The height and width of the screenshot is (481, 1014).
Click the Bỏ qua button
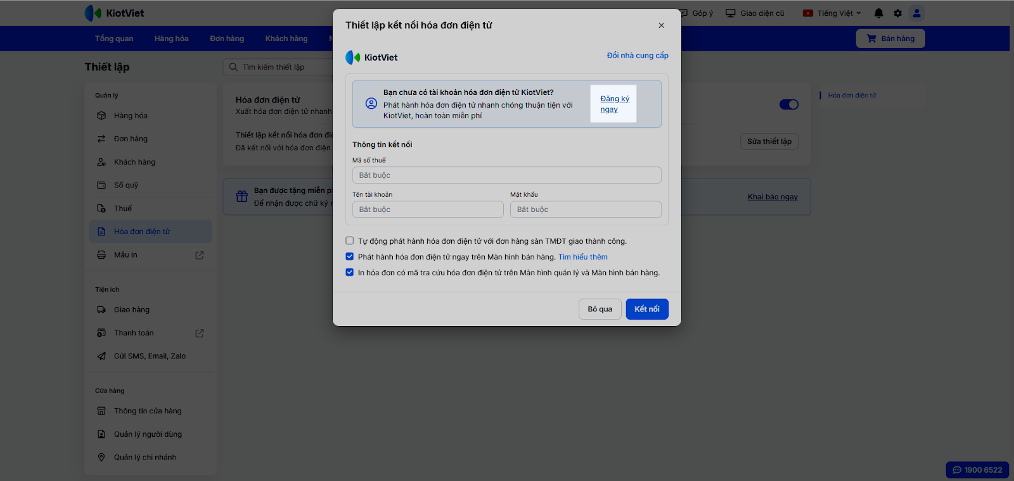click(x=600, y=309)
